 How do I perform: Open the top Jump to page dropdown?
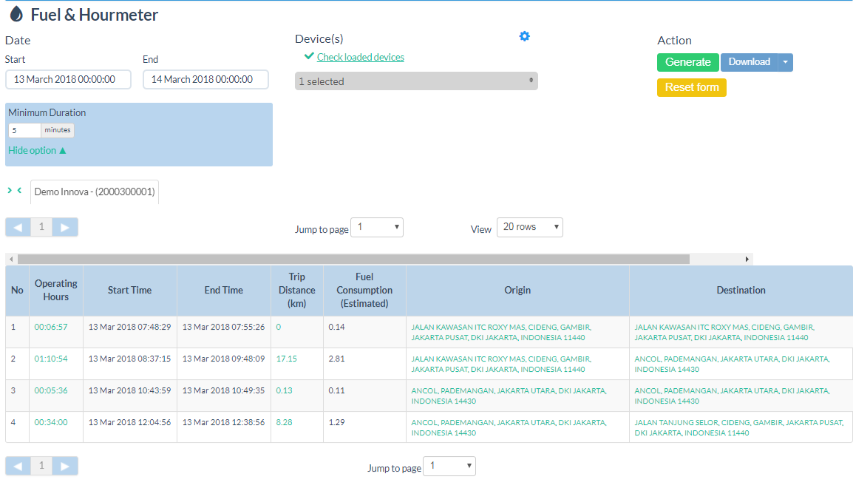(x=377, y=227)
